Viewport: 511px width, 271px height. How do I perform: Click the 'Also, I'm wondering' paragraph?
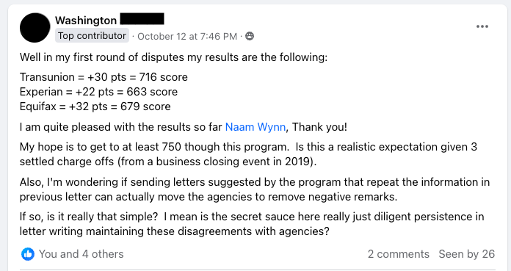click(x=255, y=189)
